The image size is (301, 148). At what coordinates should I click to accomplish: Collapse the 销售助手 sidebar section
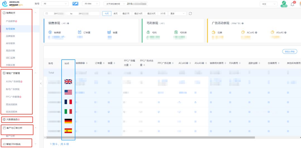35,13
